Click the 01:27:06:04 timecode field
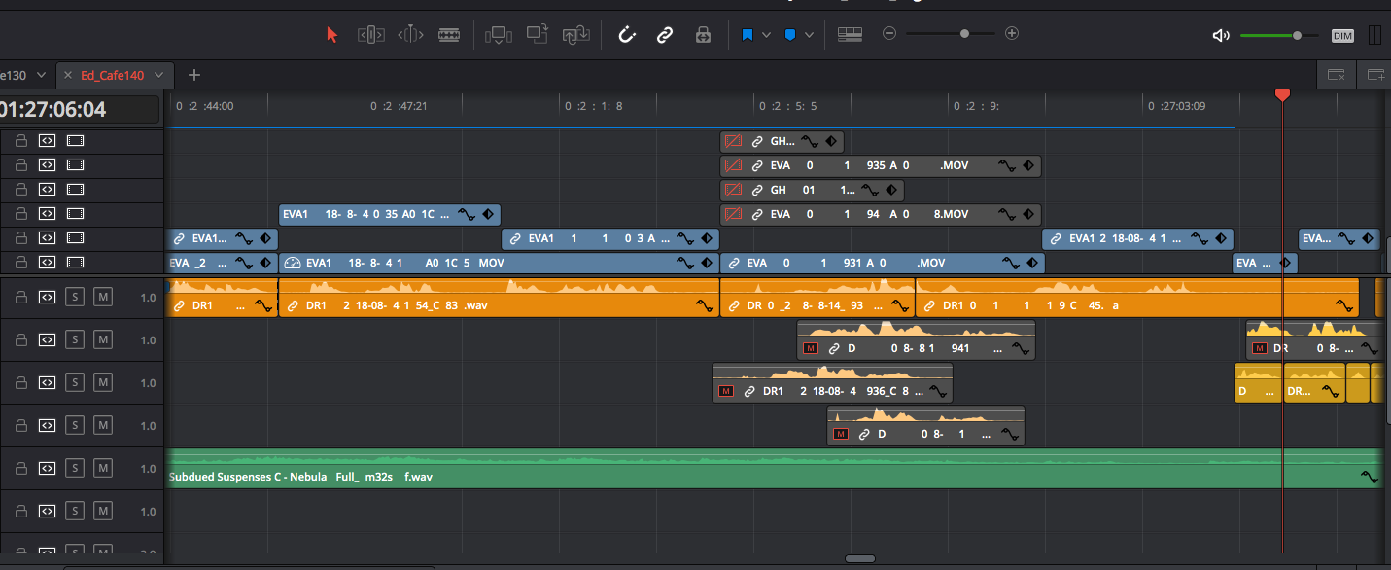The width and height of the screenshot is (1391, 570). click(x=80, y=109)
